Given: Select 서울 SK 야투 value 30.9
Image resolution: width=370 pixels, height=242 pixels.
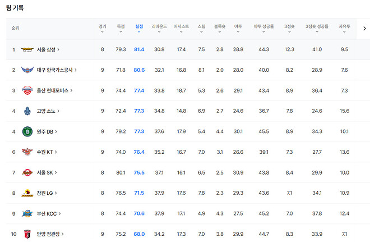Looking at the screenshot, I should (238, 172).
